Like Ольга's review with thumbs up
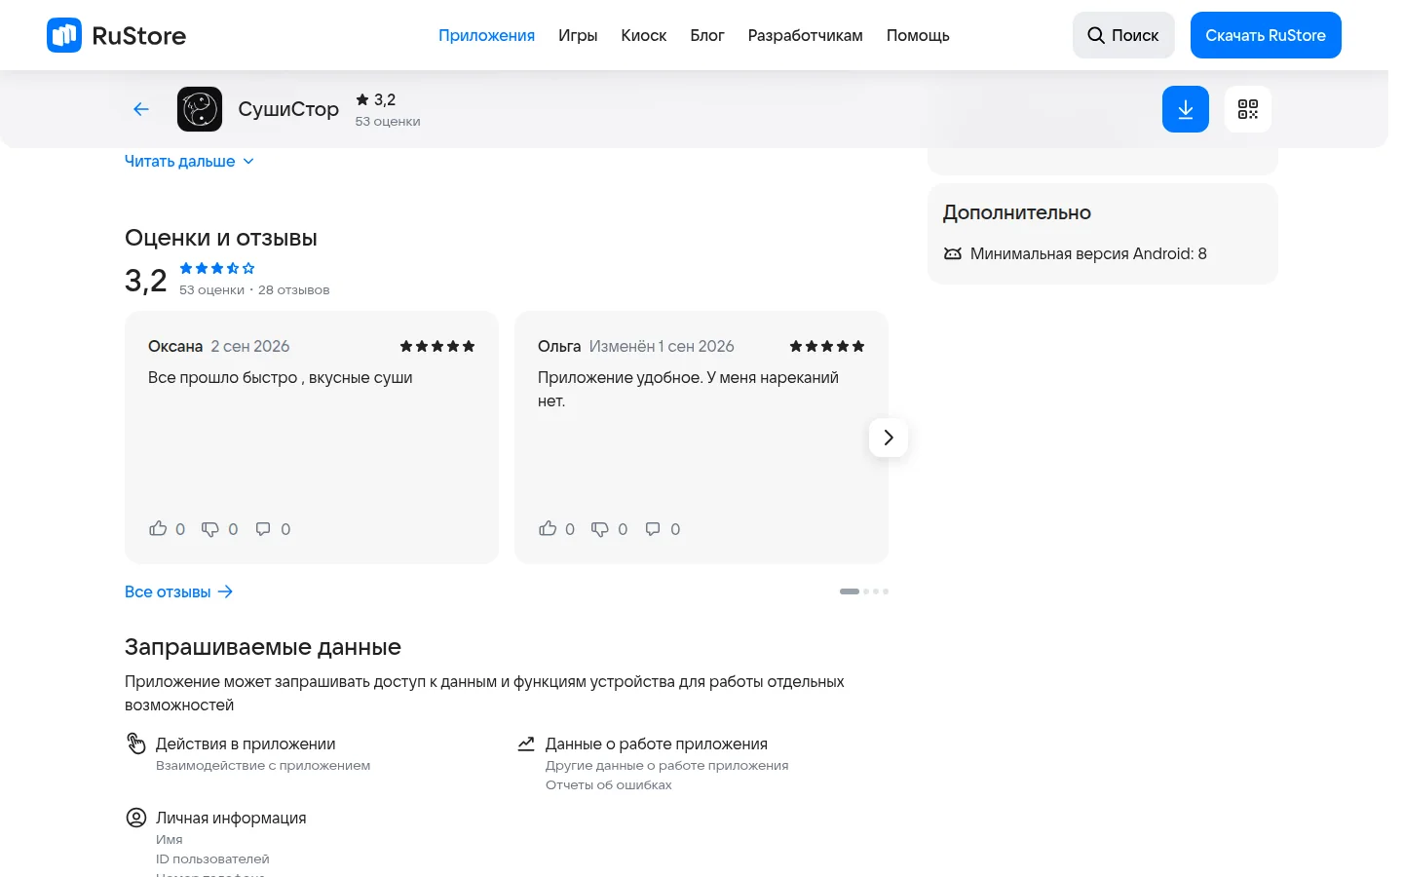Viewport: 1403px width, 877px height. point(548,528)
